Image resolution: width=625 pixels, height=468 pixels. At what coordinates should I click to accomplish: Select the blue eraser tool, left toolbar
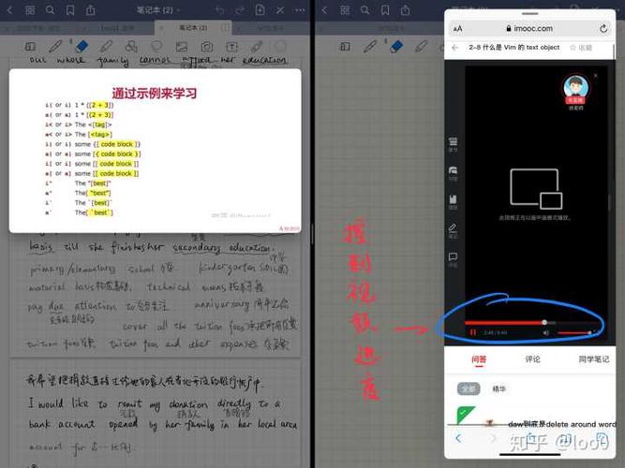(82, 46)
